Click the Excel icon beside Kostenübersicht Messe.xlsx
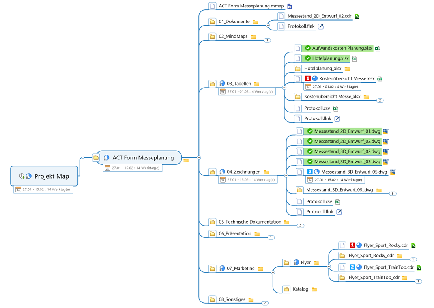Image resolution: width=434 pixels, height=308 pixels. [380, 79]
